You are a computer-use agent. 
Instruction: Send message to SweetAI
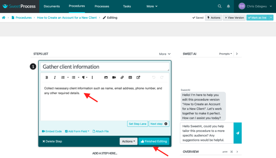pyautogui.click(x=238, y=133)
